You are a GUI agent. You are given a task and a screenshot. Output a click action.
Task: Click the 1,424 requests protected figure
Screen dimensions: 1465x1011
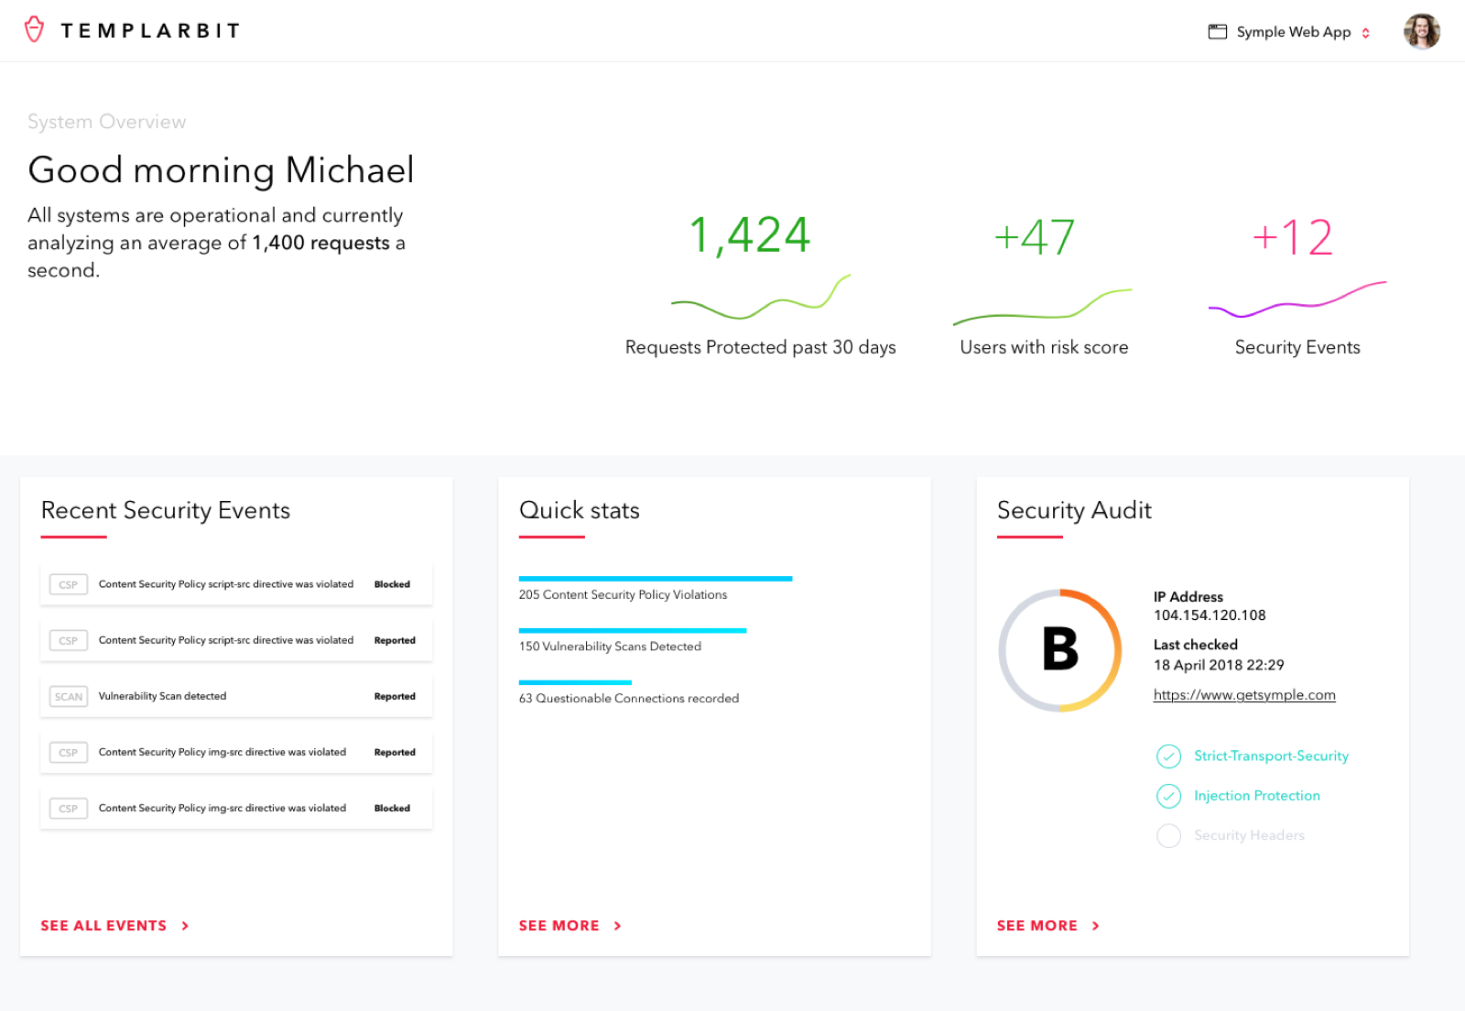pos(750,235)
